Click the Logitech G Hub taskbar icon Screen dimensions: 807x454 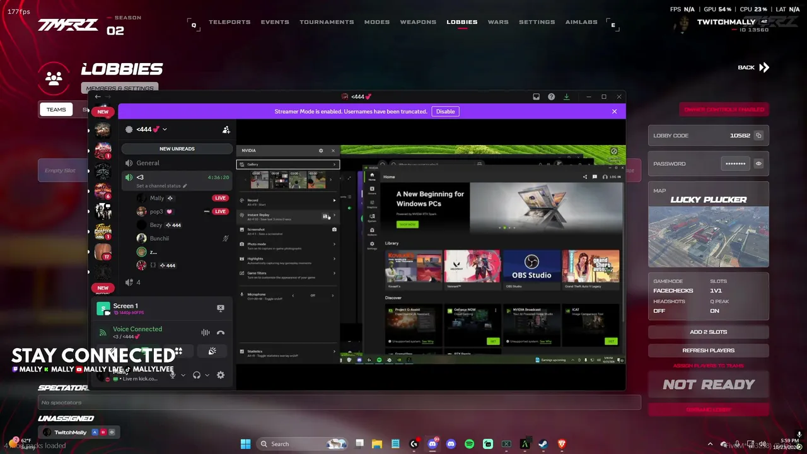(x=414, y=444)
